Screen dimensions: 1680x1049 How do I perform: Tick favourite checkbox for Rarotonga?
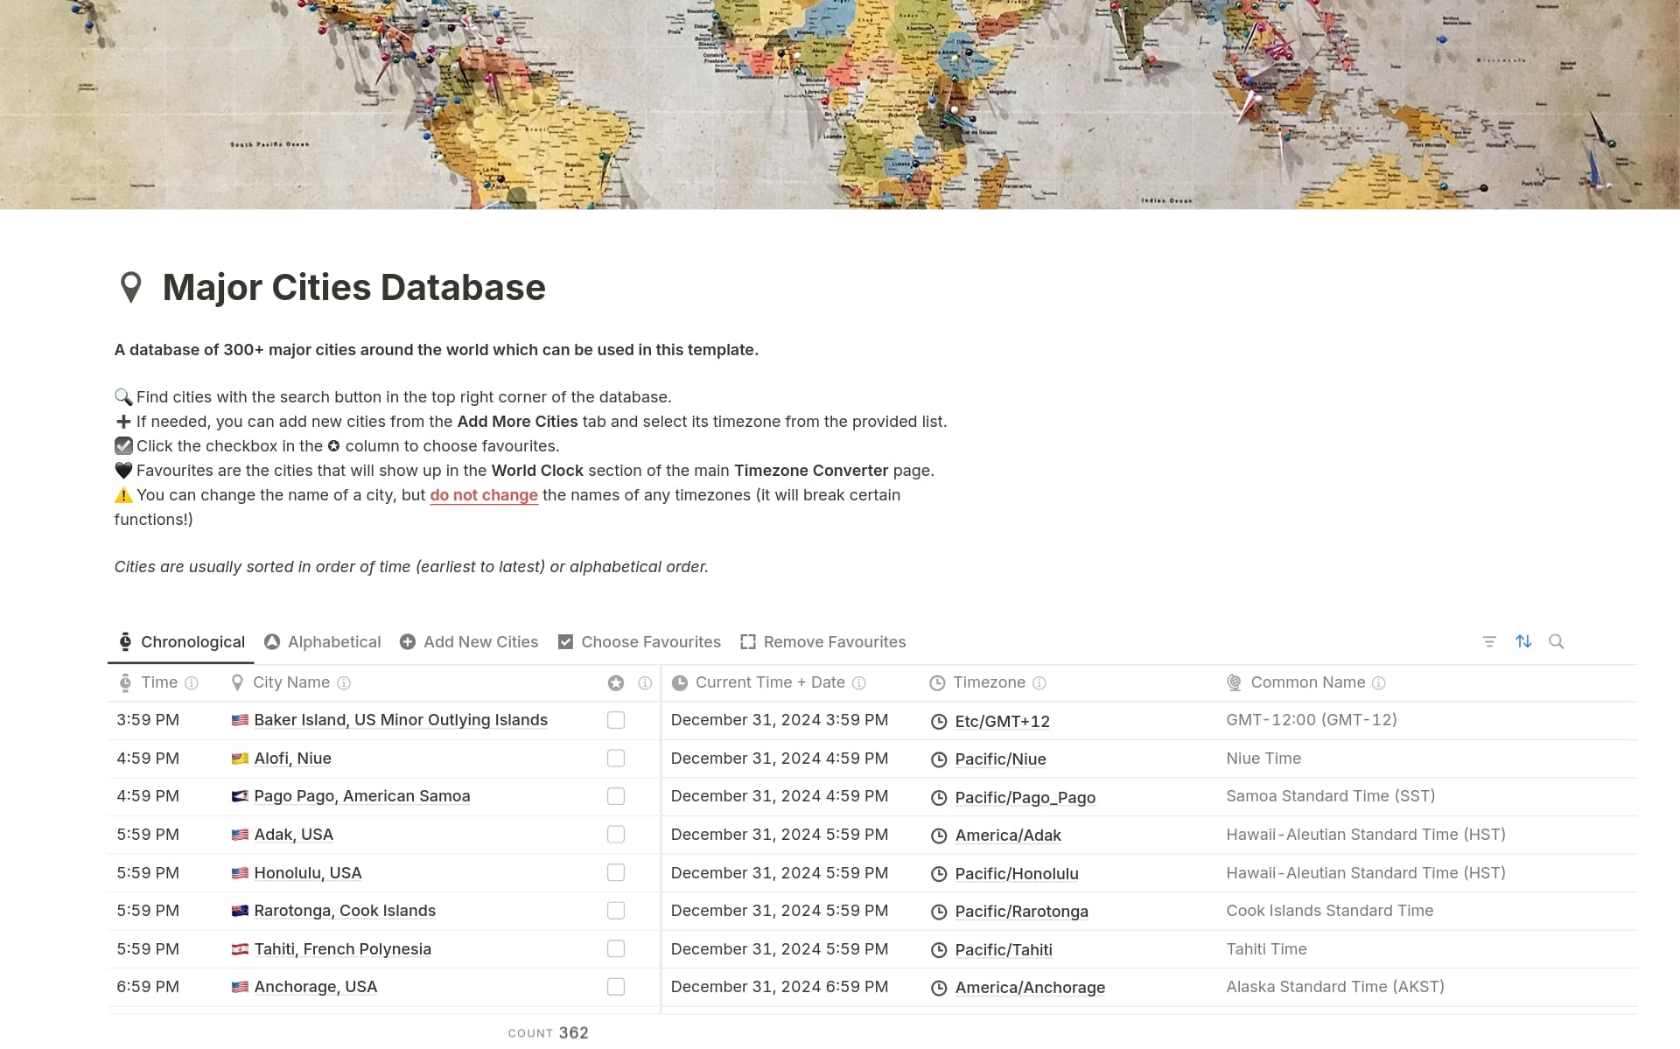pos(616,911)
